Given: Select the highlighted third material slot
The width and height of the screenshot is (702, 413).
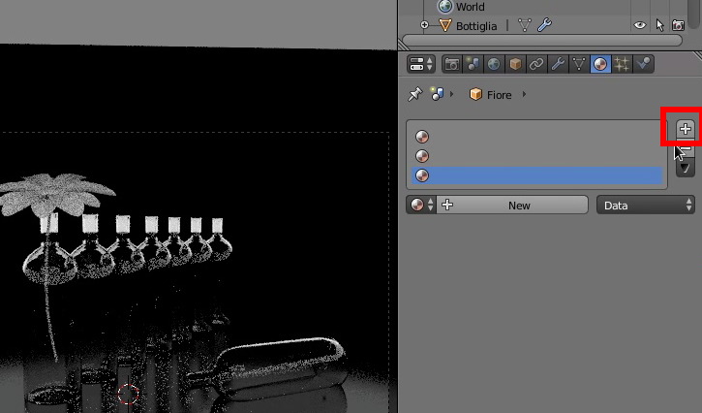Looking at the screenshot, I should click(536, 175).
